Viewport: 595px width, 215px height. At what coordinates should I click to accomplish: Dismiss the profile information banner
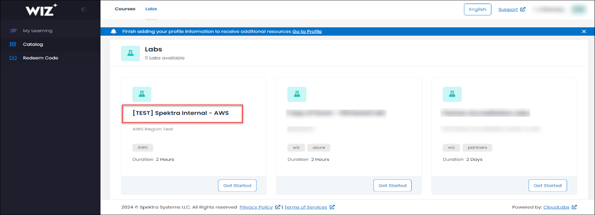[x=584, y=31]
